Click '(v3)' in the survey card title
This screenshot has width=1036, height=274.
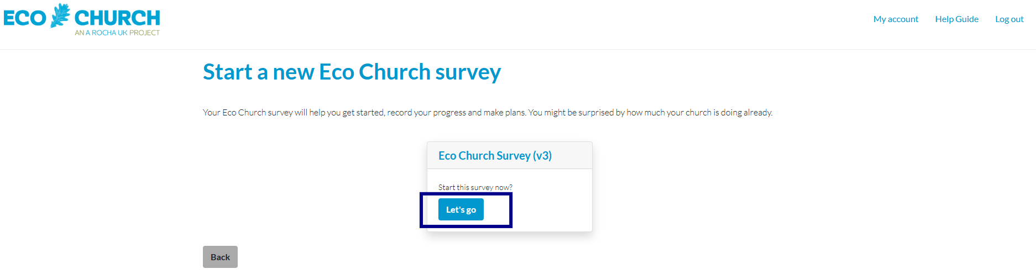click(x=542, y=156)
